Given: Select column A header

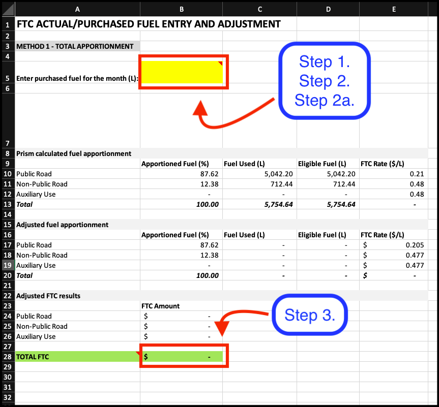Looking at the screenshot, I should (77, 9).
